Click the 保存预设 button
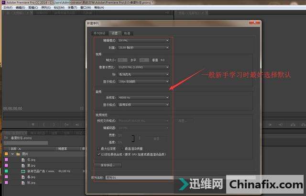Viewport: 306px width, 196px height. coord(108,165)
